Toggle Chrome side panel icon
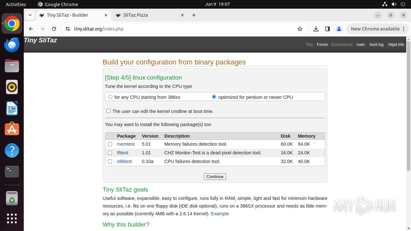The image size is (411, 231). tap(328, 29)
